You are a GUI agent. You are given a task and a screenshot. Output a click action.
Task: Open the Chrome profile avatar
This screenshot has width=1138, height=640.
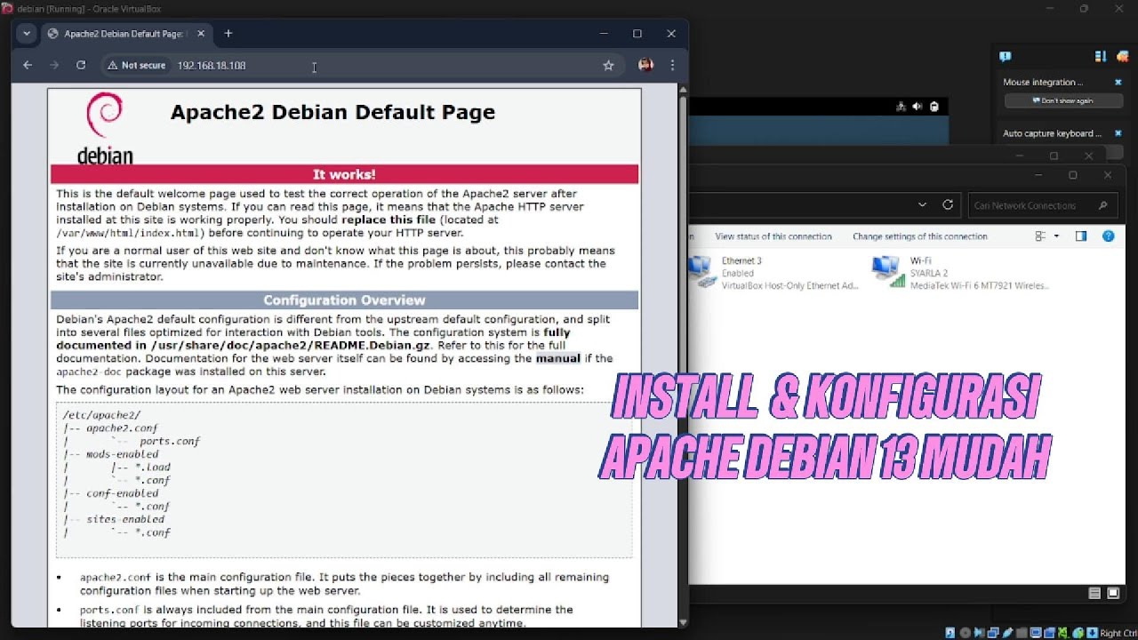pos(645,65)
